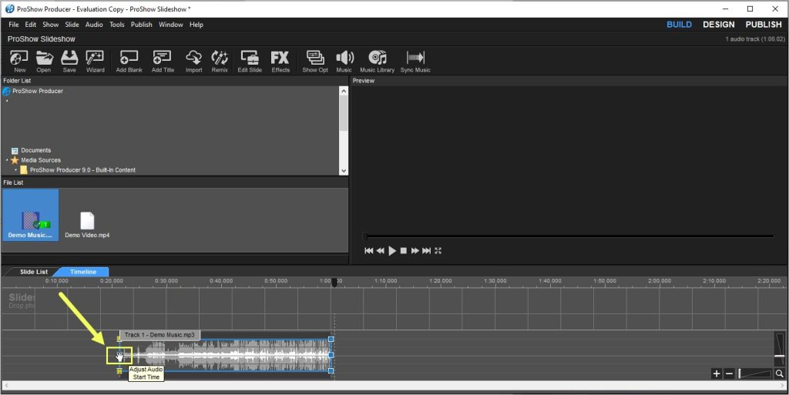
Task: Click folder list scrollbar up arrow
Action: (344, 91)
